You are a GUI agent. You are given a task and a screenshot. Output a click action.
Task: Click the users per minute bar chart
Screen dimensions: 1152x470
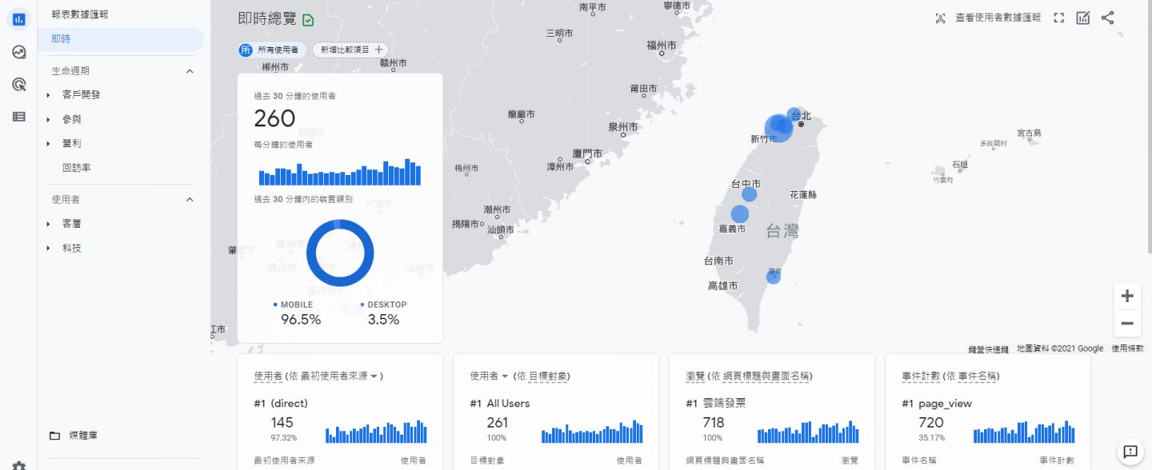340,172
